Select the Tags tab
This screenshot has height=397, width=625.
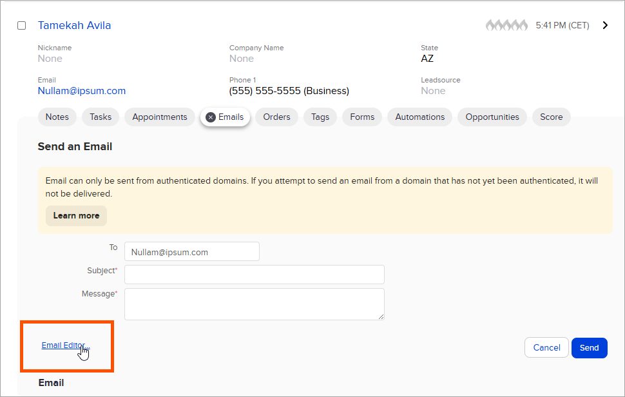(320, 117)
